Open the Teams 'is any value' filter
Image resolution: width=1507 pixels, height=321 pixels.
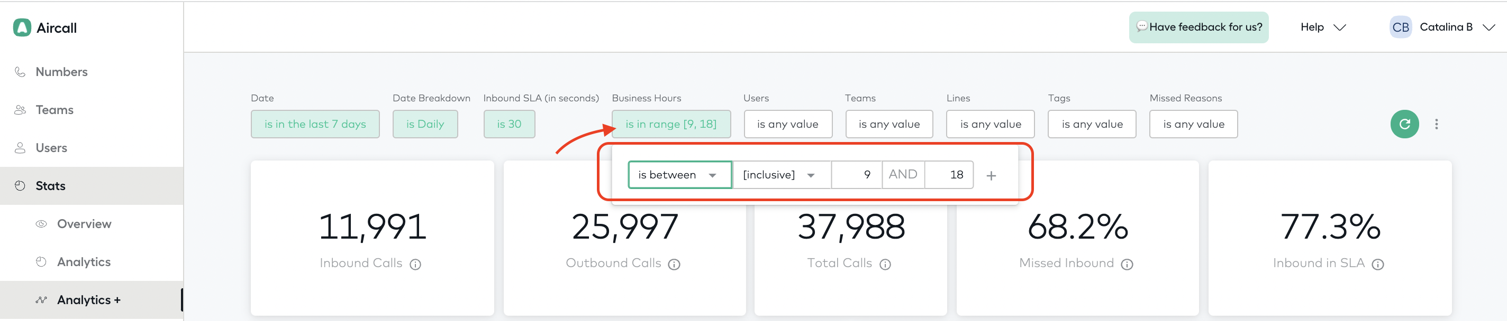888,124
